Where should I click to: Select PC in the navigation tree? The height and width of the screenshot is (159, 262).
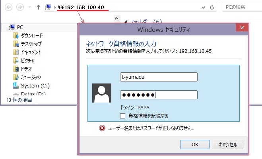pyautogui.click(x=39, y=27)
